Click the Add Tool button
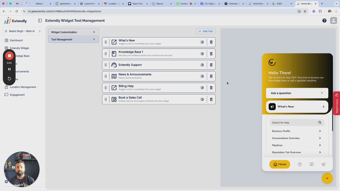This screenshot has height=191, width=340. [206, 31]
